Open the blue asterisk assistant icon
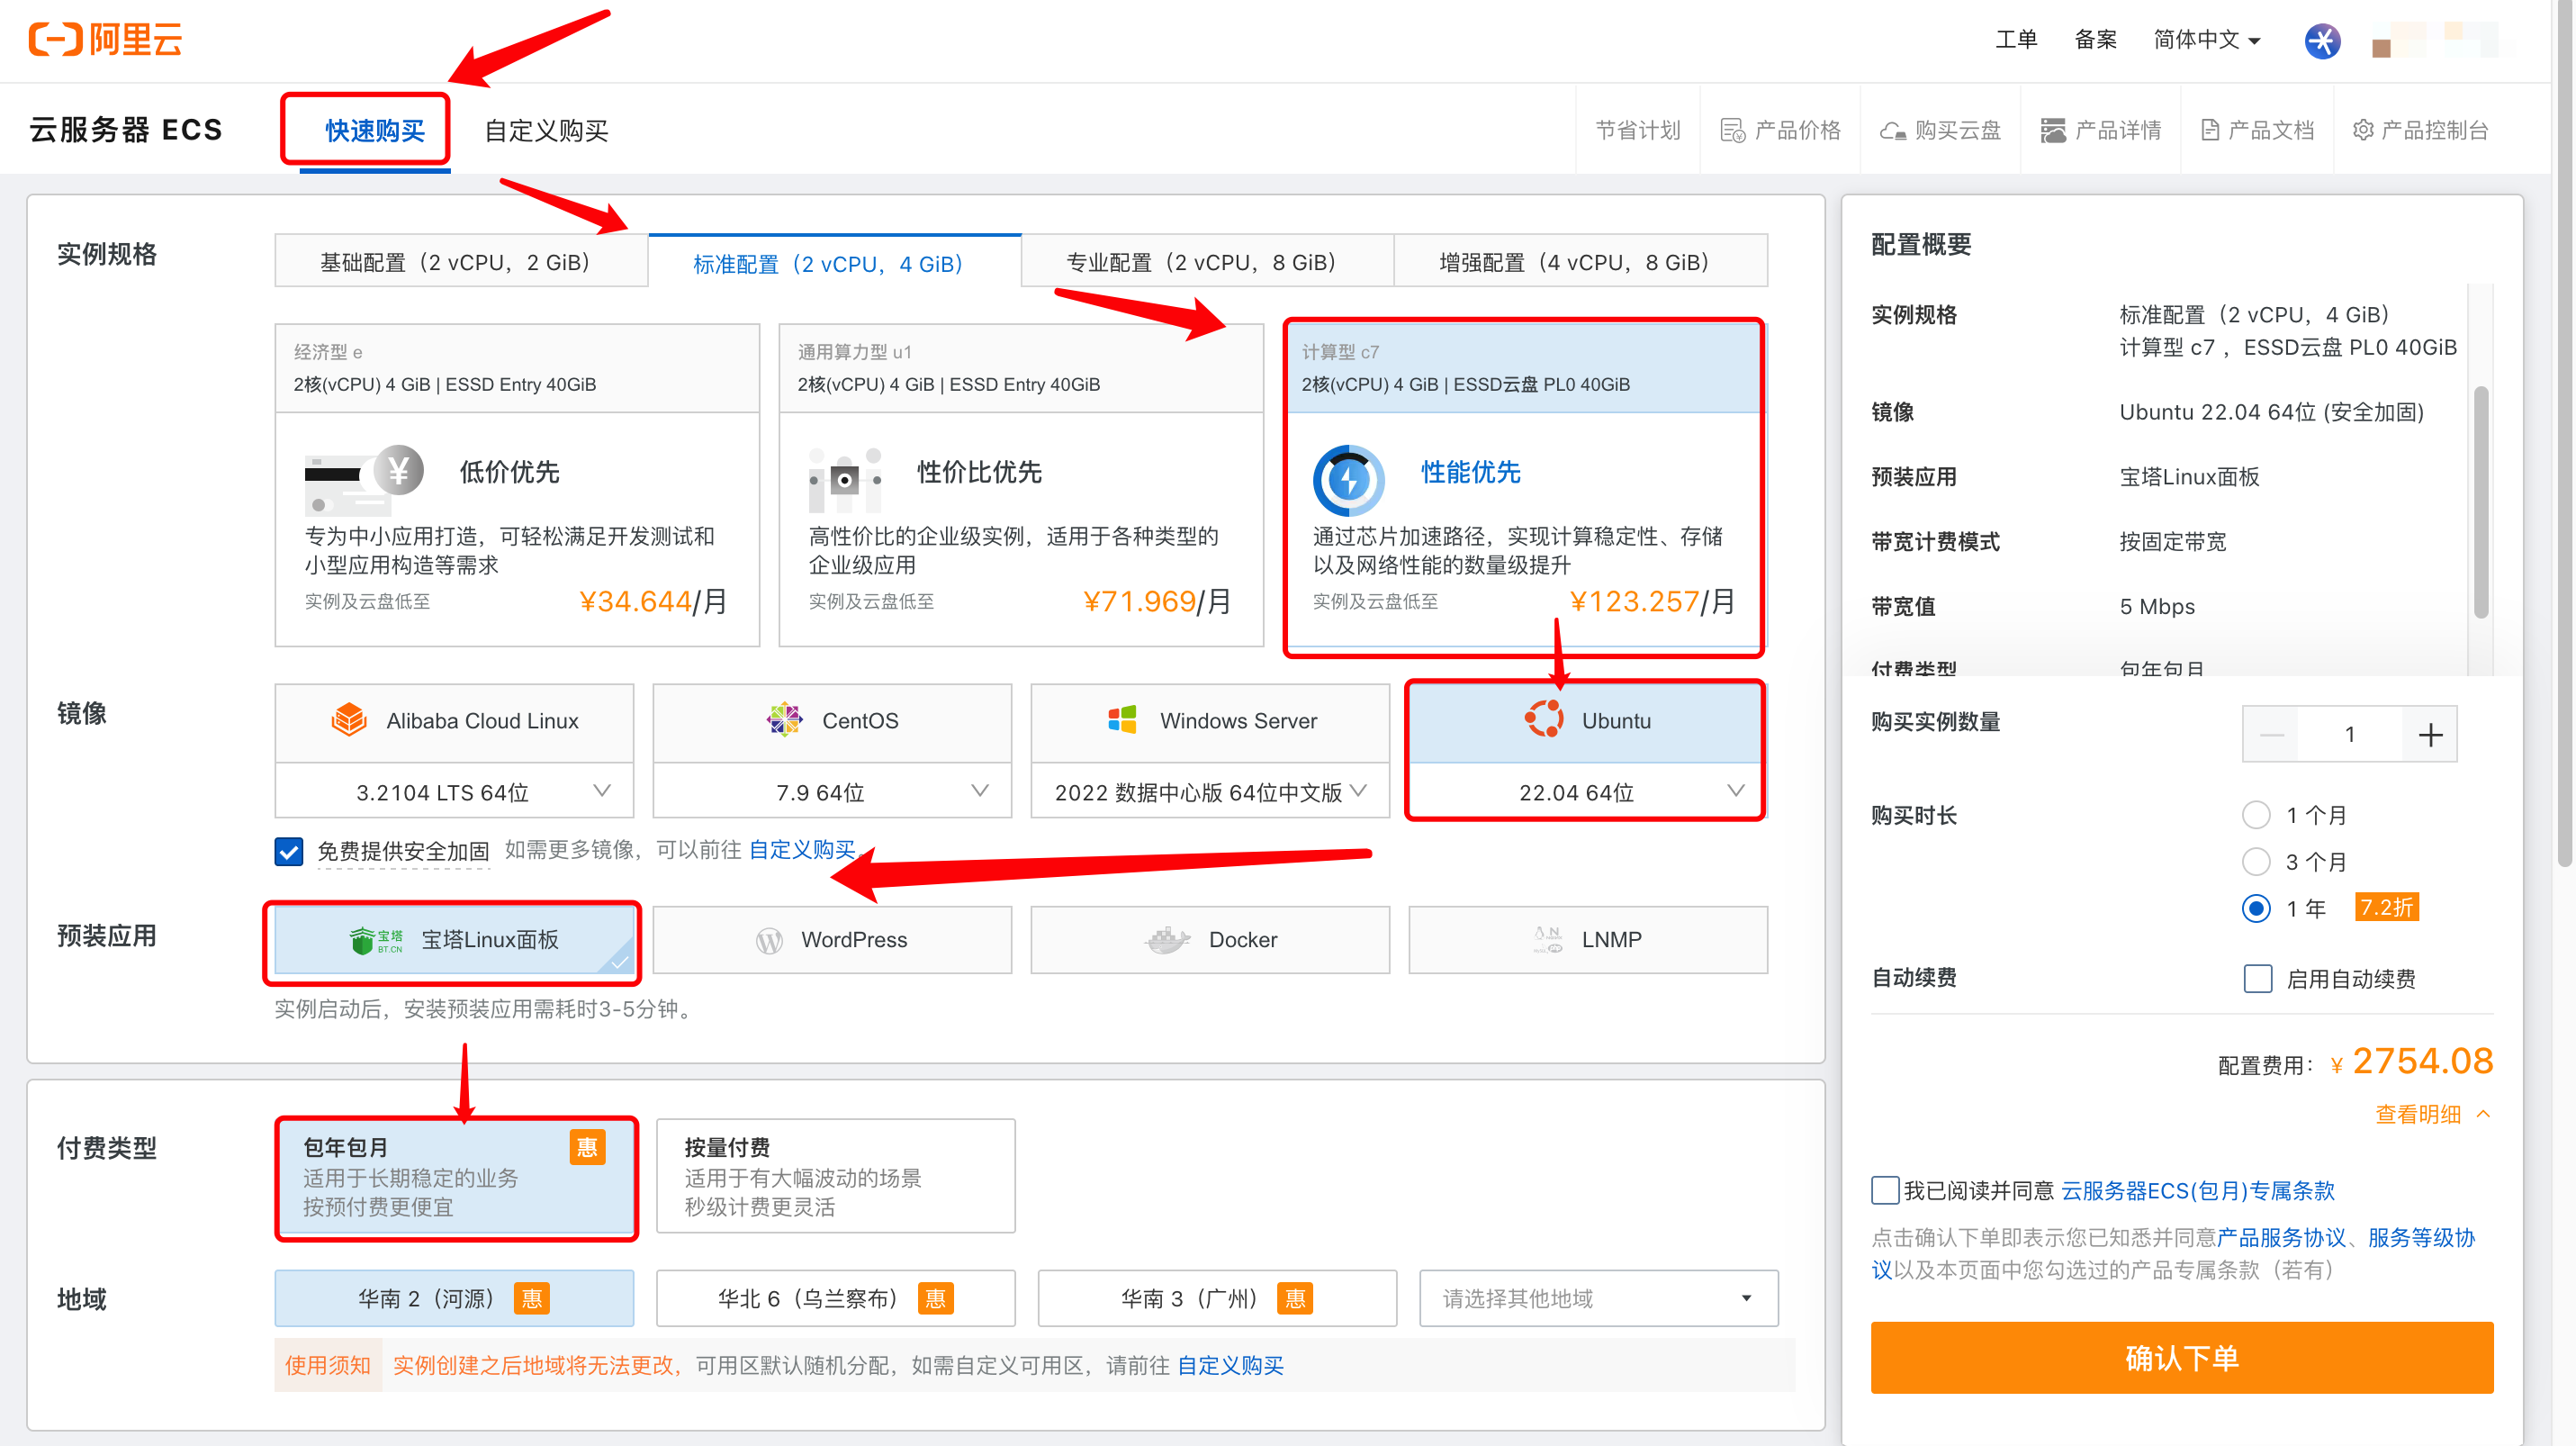The image size is (2576, 1446). point(2322,41)
